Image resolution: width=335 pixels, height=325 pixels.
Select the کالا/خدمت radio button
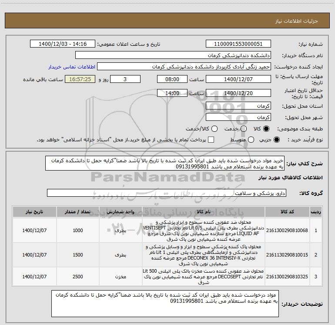[x=214, y=129]
